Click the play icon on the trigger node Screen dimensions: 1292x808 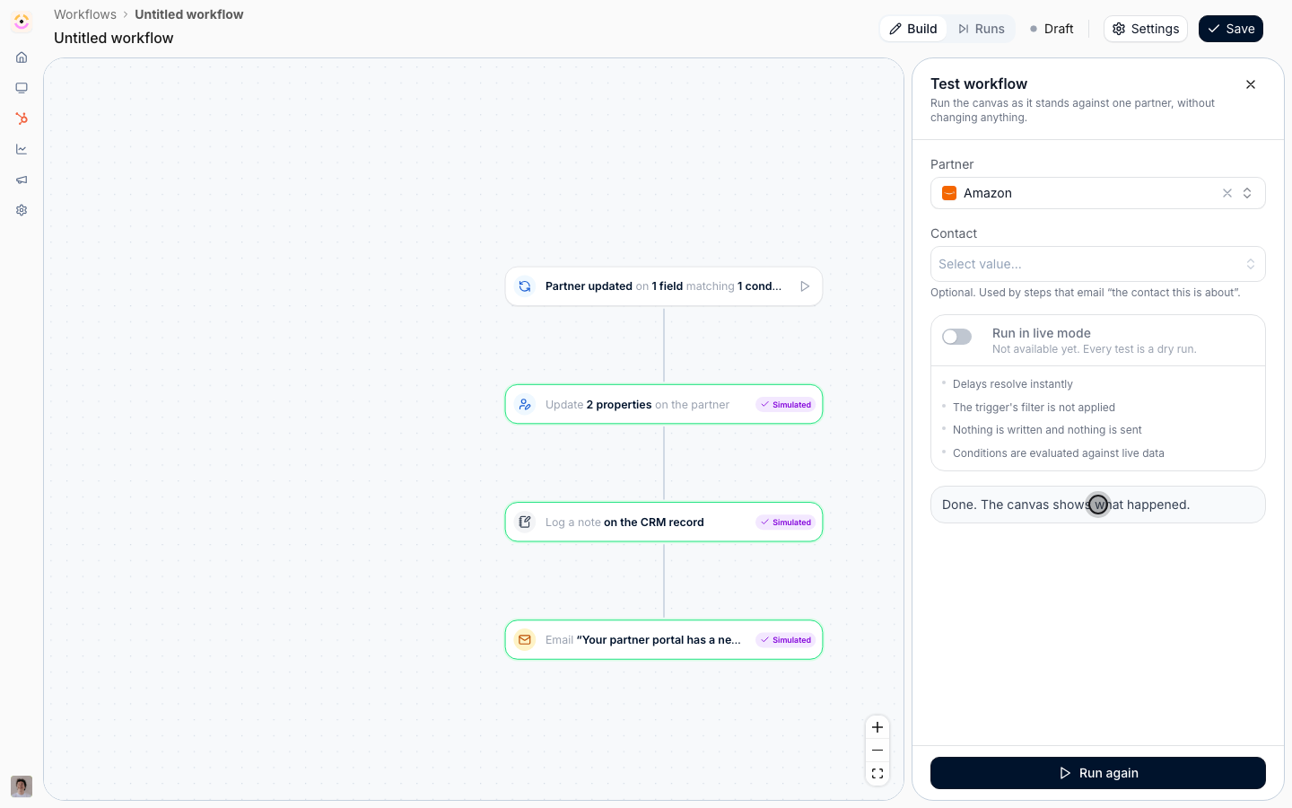[805, 286]
